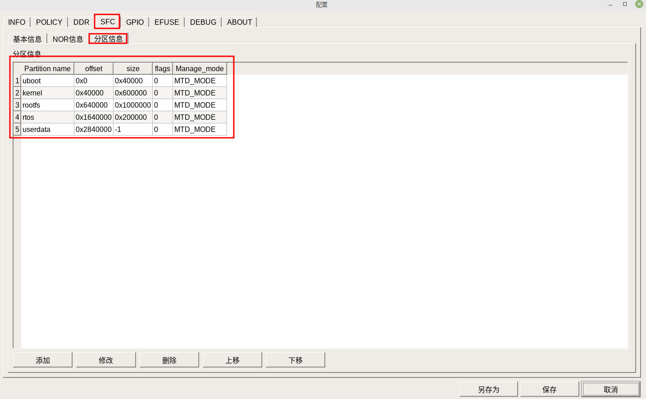
Task: Move partition up with 上移
Action: pos(232,360)
